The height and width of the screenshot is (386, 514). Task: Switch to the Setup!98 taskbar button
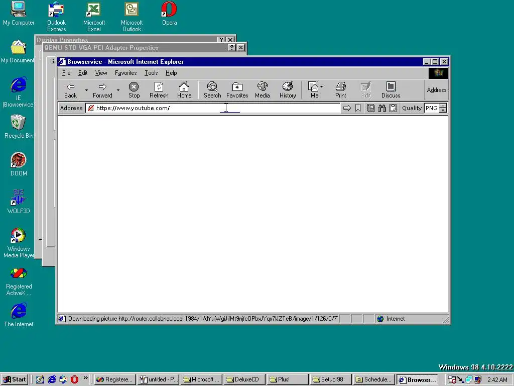[330, 379]
